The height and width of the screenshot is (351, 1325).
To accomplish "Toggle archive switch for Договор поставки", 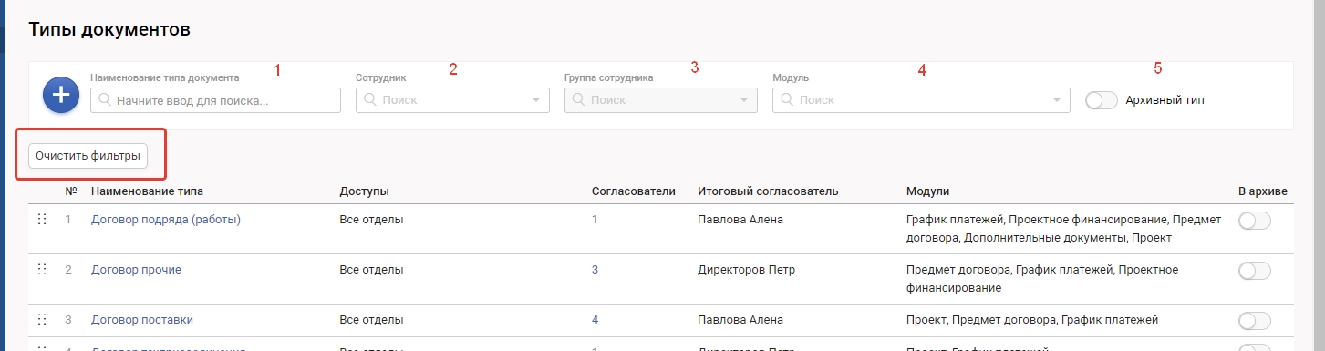I will [x=1255, y=321].
